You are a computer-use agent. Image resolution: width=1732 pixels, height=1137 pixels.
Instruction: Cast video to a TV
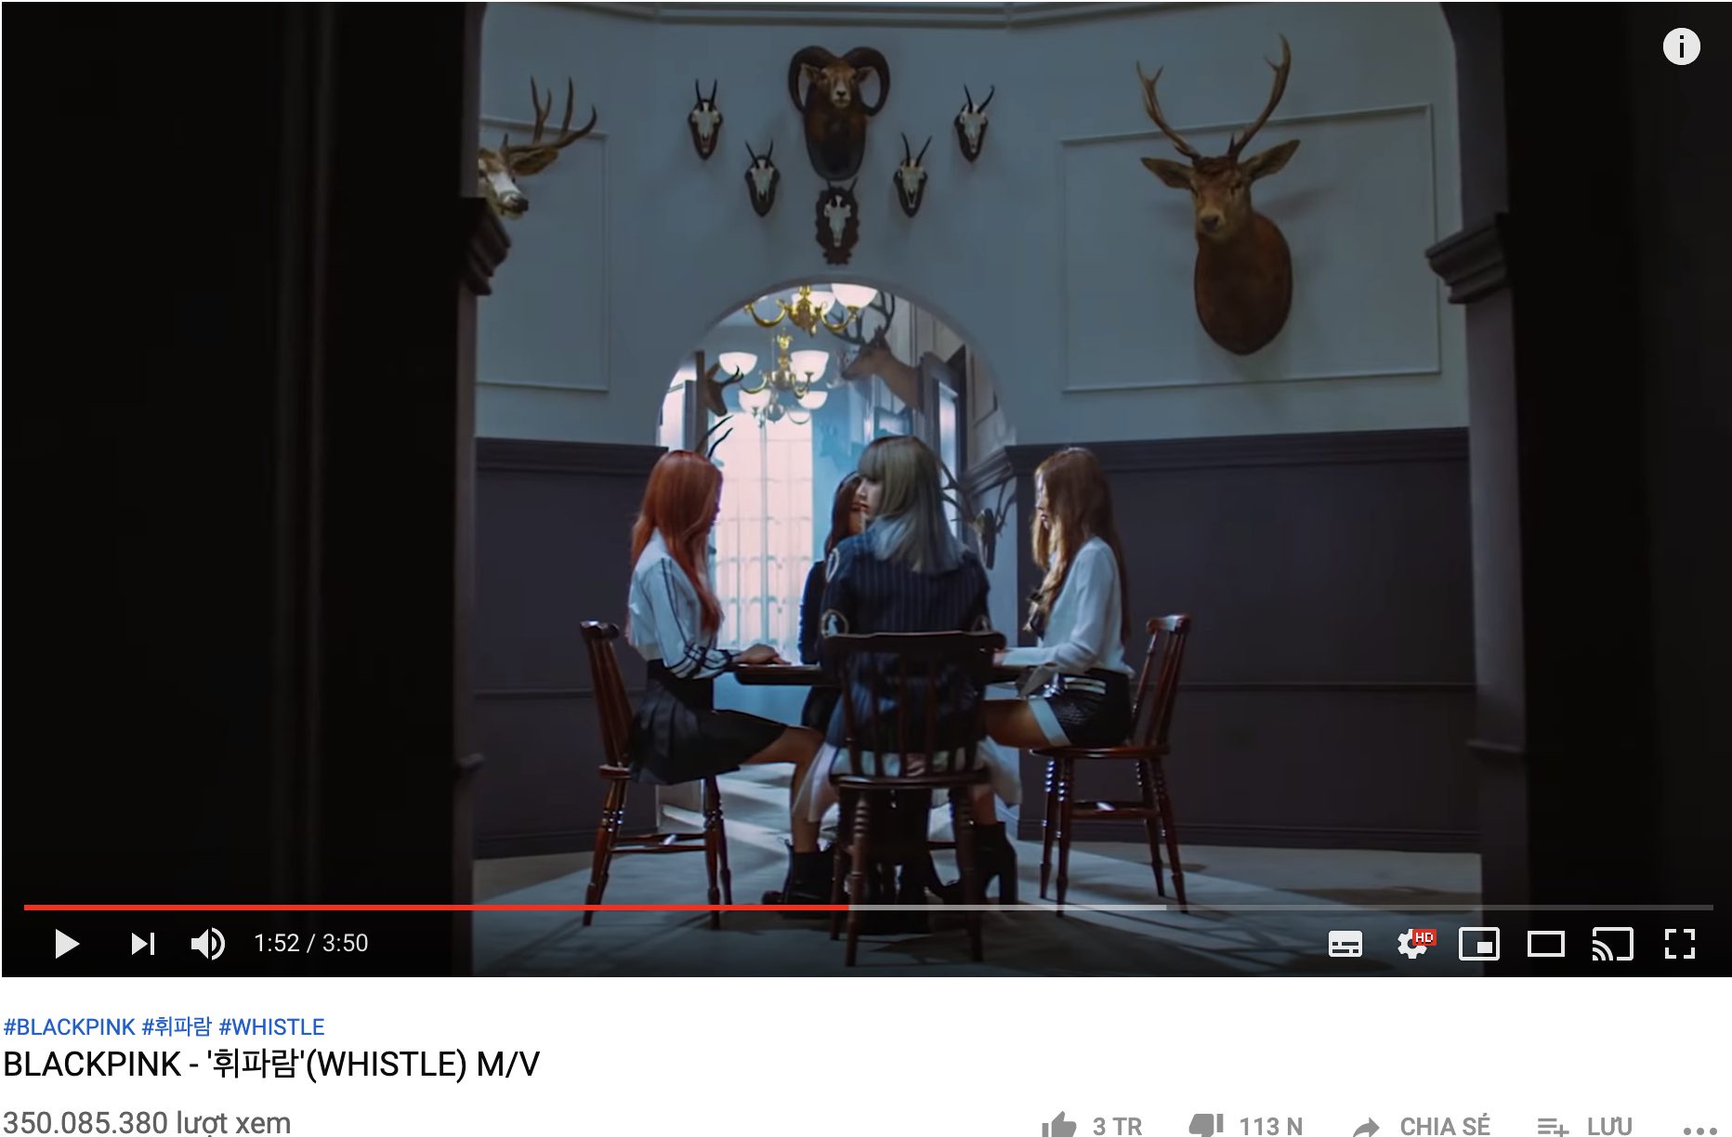[1613, 944]
